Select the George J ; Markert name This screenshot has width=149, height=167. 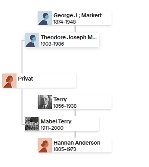(x=78, y=15)
